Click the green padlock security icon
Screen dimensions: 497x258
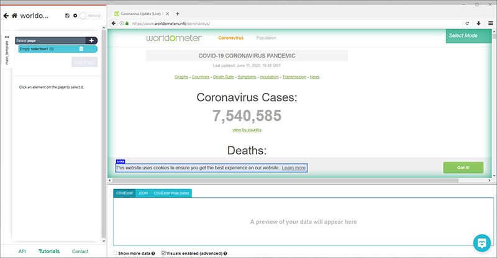tap(127, 24)
